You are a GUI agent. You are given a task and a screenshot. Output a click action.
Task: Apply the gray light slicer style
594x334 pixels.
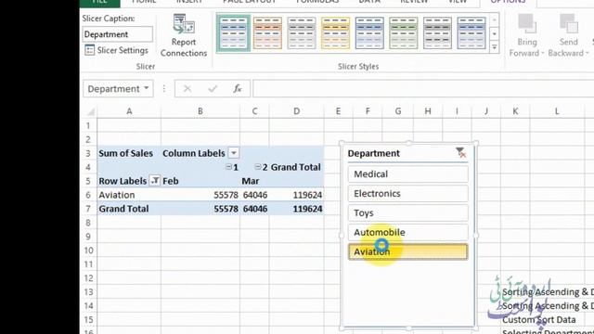point(301,33)
